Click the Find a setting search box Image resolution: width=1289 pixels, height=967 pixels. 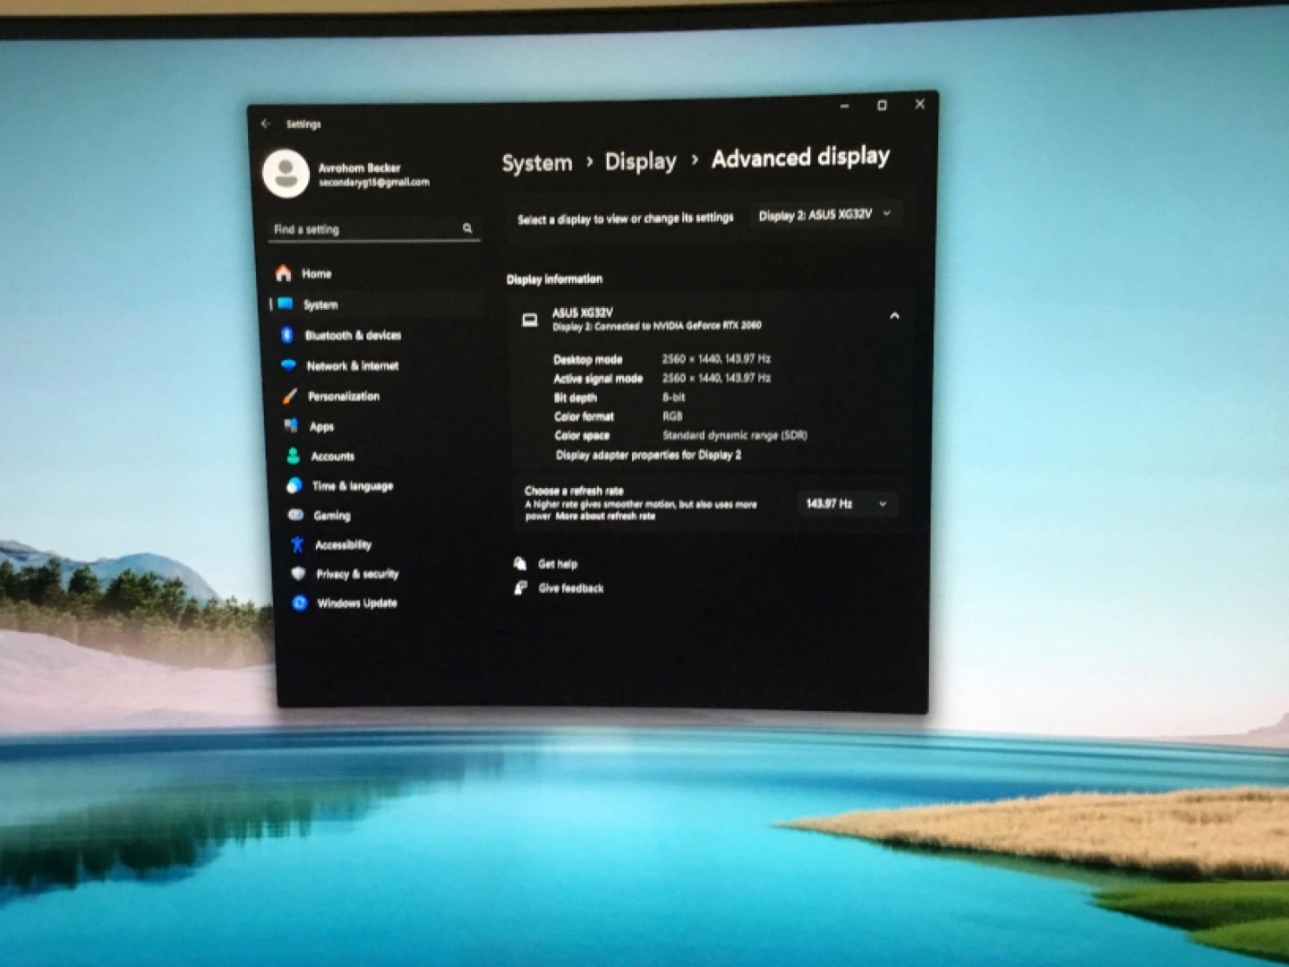click(x=374, y=228)
